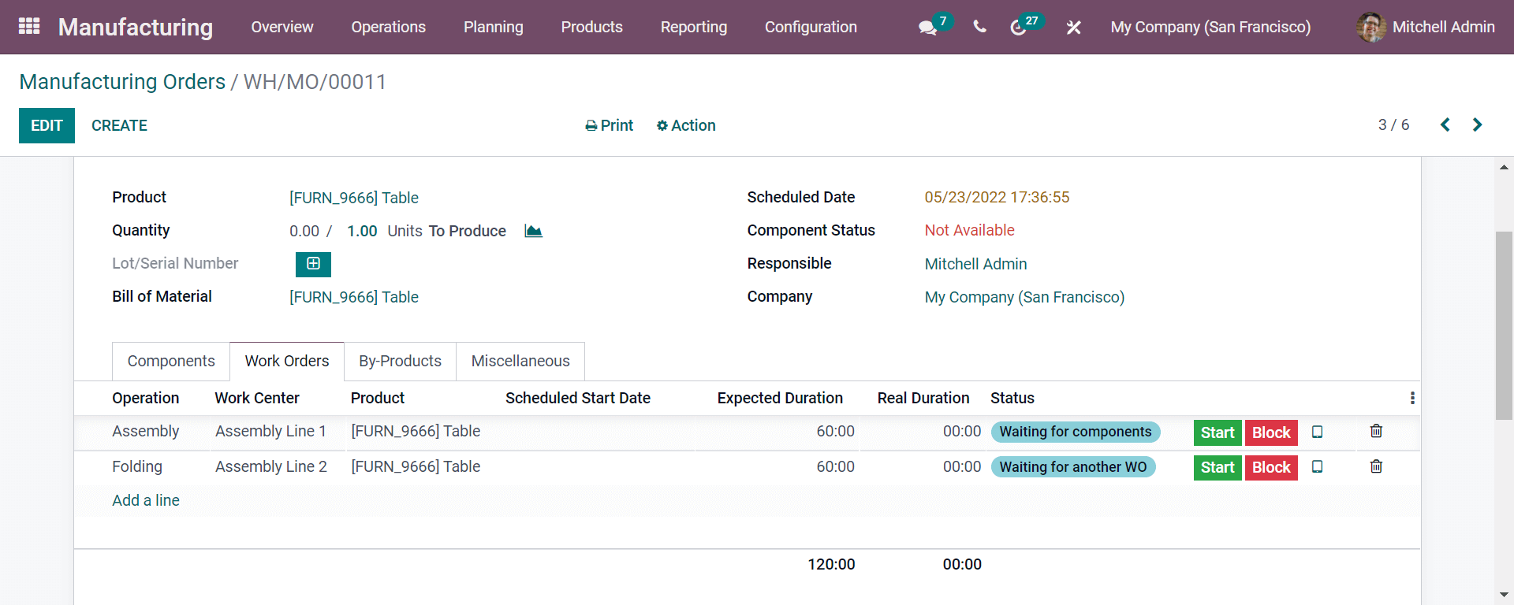Click the Not Available component status
The width and height of the screenshot is (1514, 605).
click(969, 230)
